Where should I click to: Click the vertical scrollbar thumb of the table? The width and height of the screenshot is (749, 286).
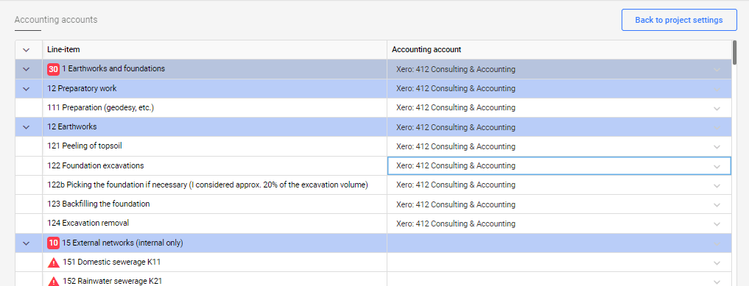point(734,53)
